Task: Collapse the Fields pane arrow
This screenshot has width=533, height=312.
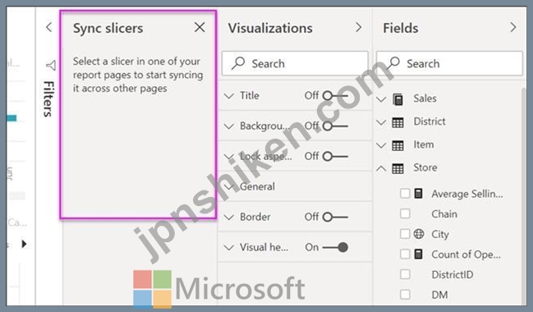Action: pos(513,27)
